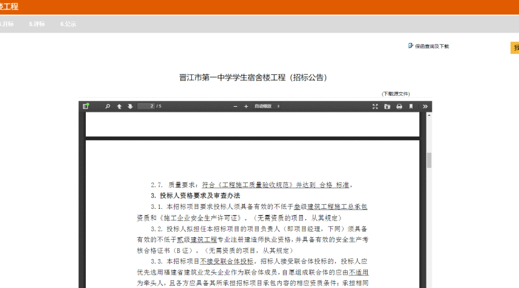Click the underlined text 不接受联合体投标
This screenshot has width=519, height=288.
point(227,261)
